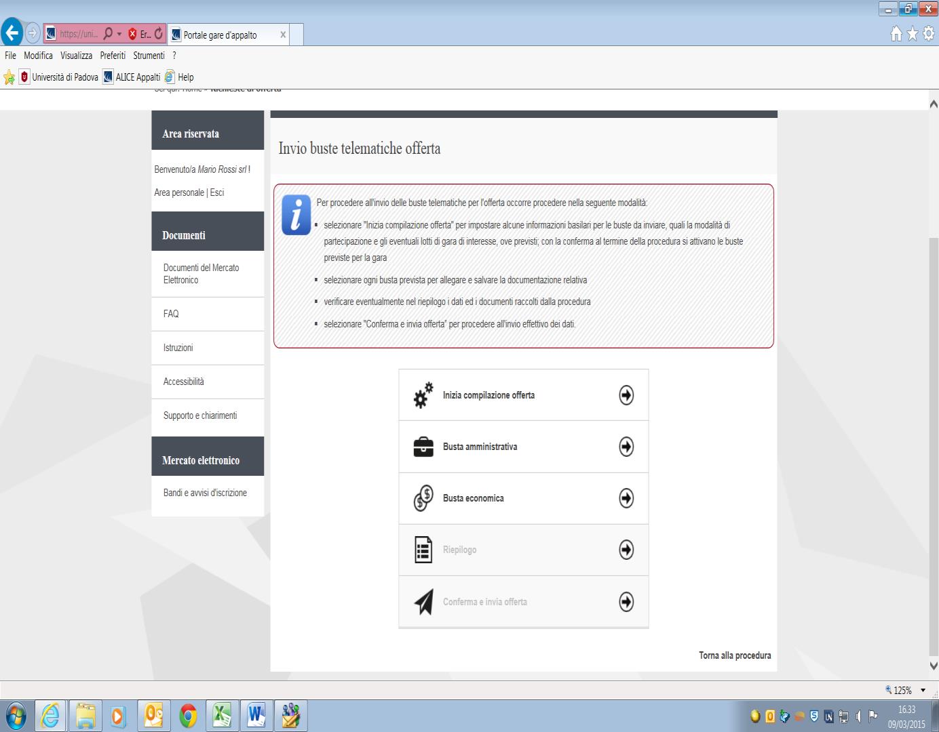Viewport: 939px width, 732px height.
Task: Click the blue information icon
Action: click(x=296, y=215)
